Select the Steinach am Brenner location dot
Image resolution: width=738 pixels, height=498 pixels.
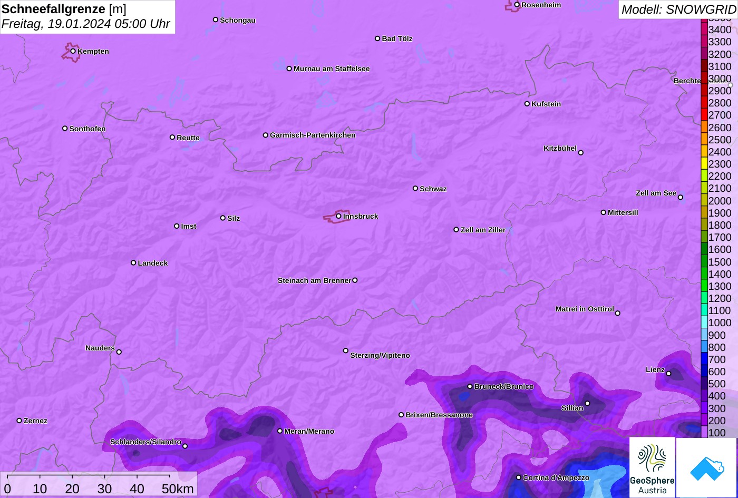[x=355, y=280]
